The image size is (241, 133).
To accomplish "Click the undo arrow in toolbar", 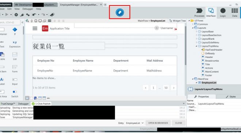I will click(34, 15).
